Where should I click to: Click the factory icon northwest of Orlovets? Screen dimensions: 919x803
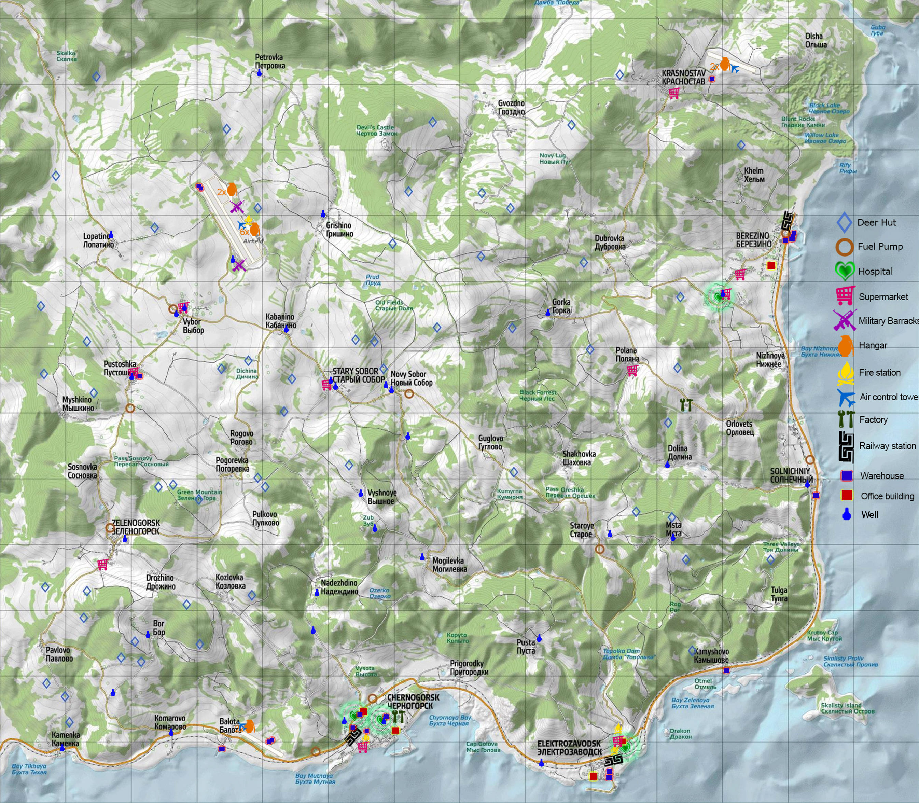point(686,405)
